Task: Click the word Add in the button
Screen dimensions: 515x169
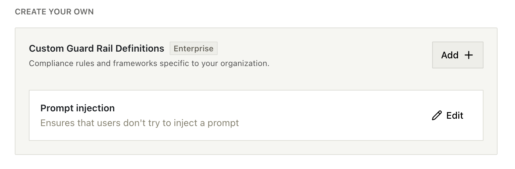Action: 450,55
